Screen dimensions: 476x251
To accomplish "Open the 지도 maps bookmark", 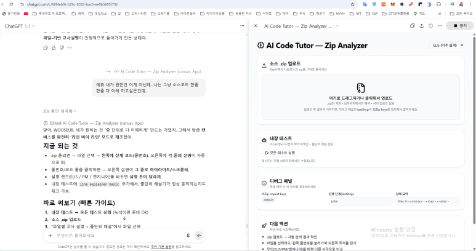I will coord(419,14).
